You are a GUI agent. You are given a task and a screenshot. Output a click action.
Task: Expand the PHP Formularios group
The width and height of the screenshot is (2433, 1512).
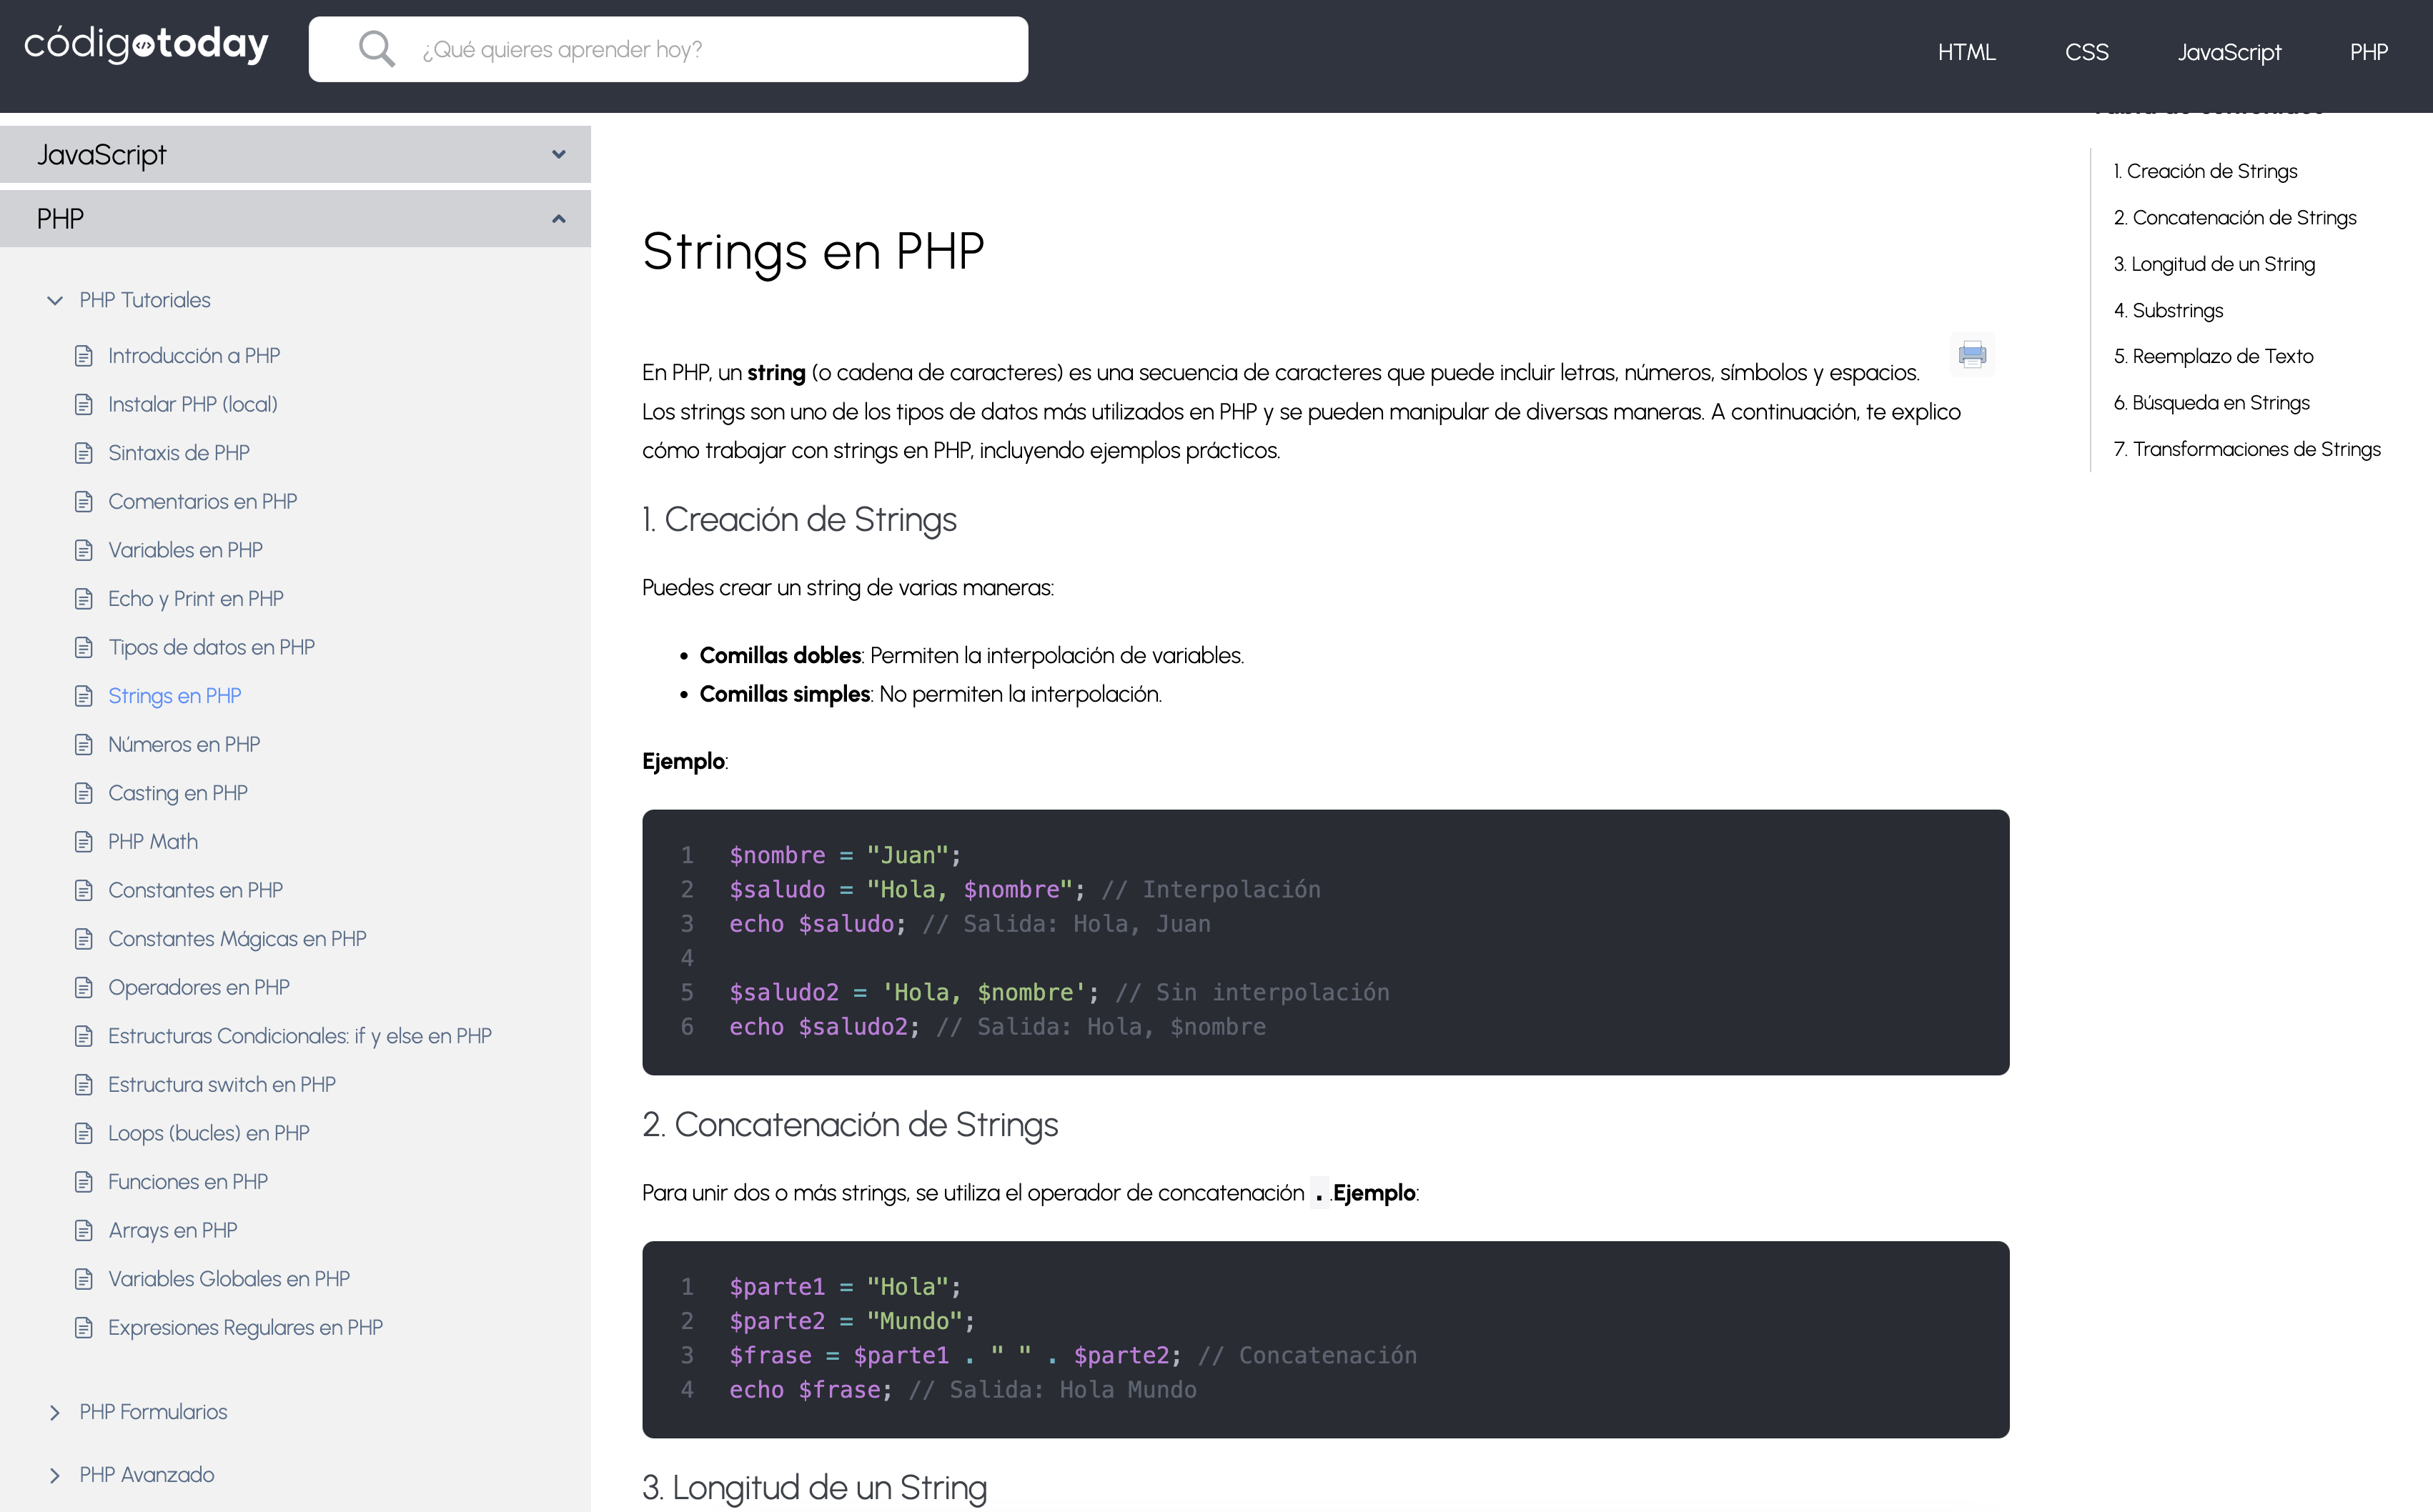55,1412
